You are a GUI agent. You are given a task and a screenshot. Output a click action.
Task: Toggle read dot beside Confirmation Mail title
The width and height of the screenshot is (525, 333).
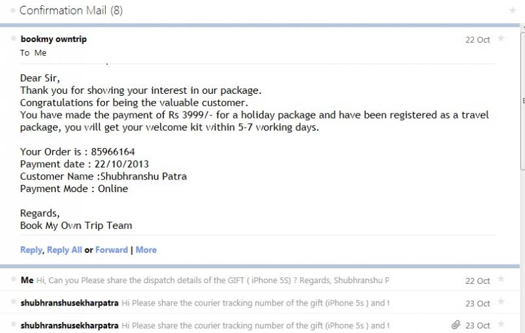tap(13, 10)
